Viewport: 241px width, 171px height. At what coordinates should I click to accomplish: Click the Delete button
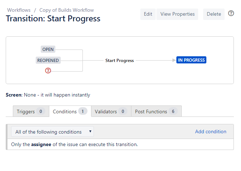coord(214,14)
